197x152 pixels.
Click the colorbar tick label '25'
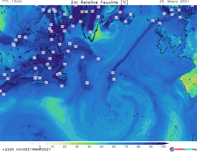click(x=65, y=147)
